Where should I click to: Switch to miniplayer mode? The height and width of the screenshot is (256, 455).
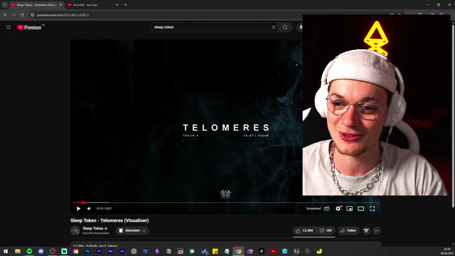tap(350, 209)
